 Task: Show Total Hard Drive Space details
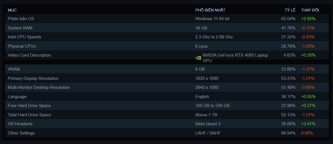point(29,115)
